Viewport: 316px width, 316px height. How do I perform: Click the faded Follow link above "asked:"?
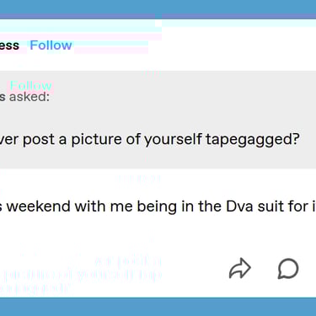click(x=31, y=85)
